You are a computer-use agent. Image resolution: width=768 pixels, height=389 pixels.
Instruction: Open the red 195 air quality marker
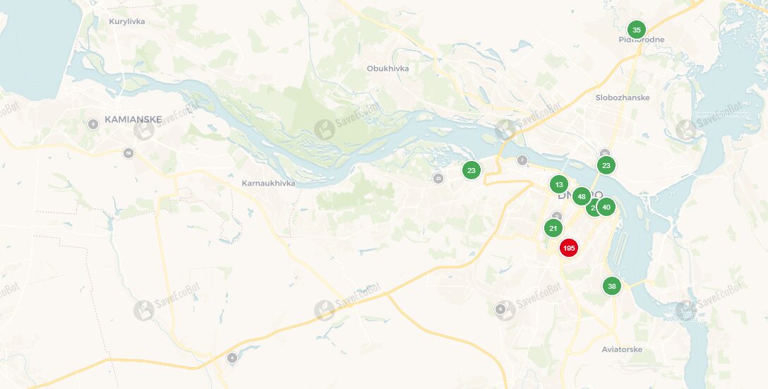(x=569, y=248)
